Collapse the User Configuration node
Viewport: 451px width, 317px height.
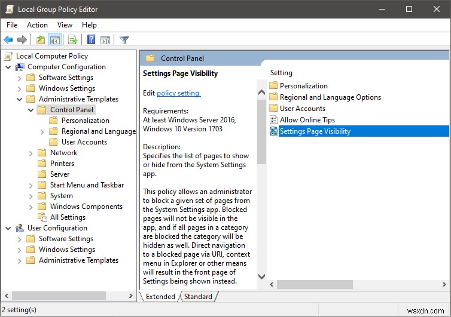click(x=8, y=228)
